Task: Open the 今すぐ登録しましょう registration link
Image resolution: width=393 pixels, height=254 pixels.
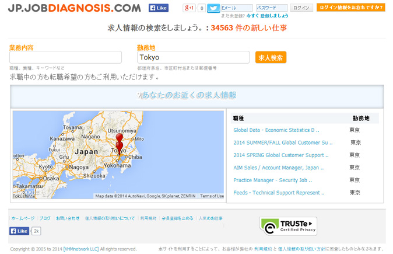Action: click(267, 16)
